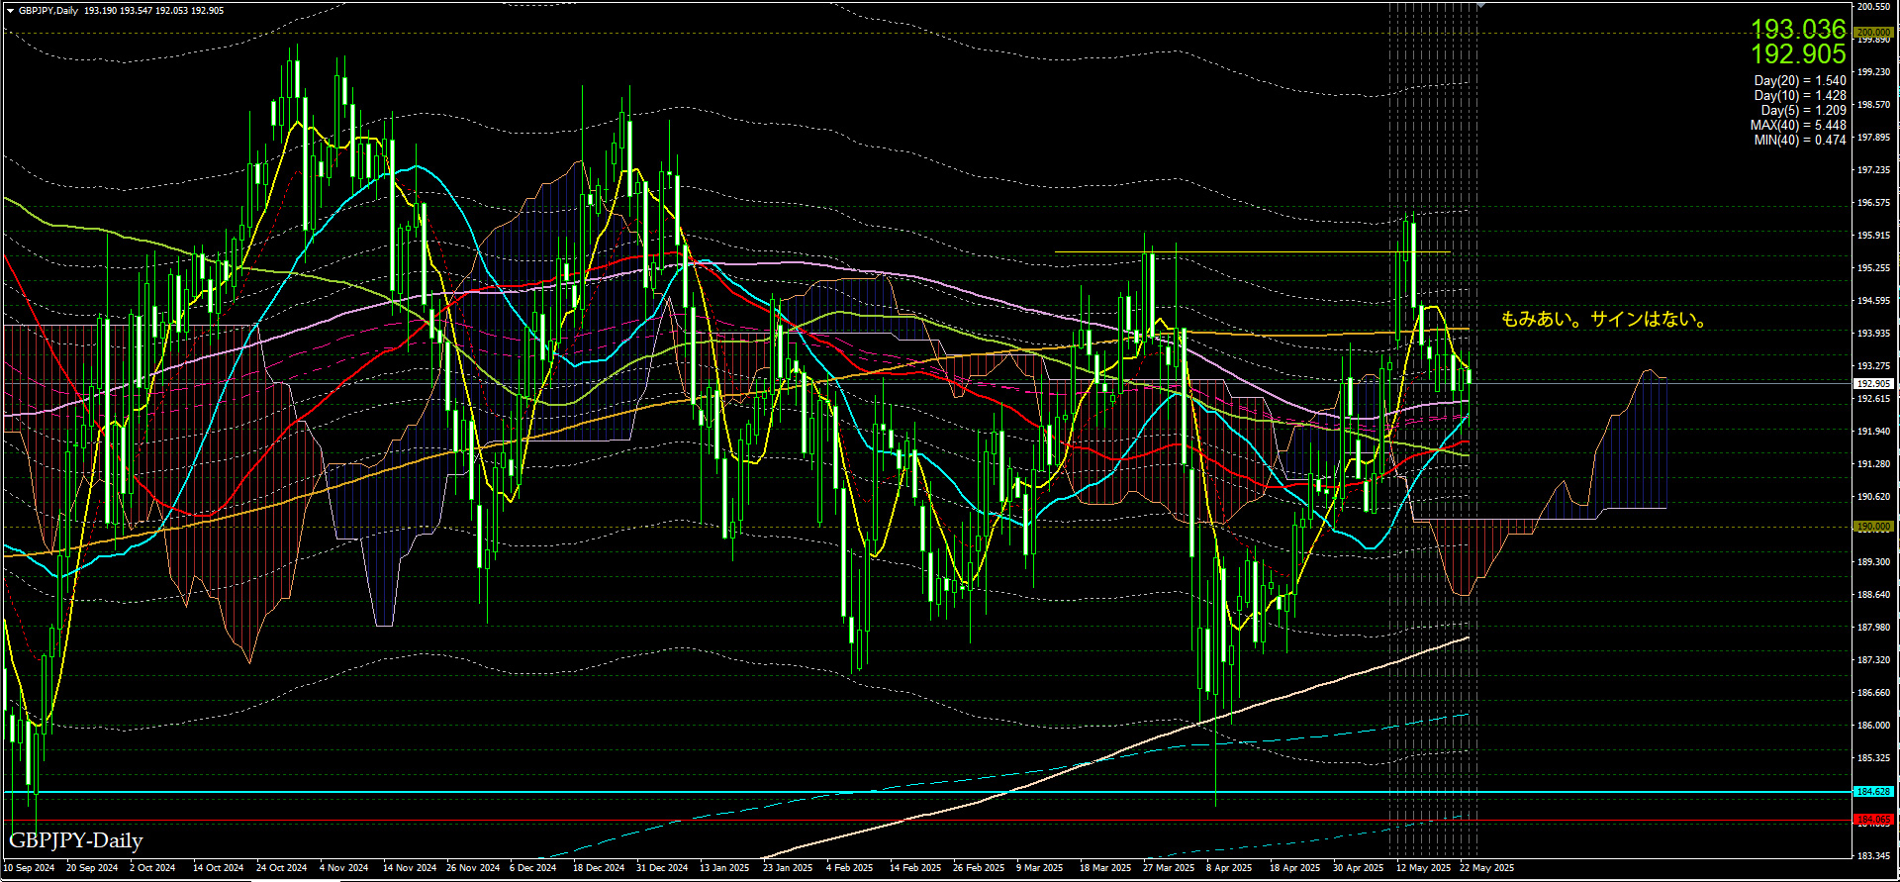The width and height of the screenshot is (1900, 882).
Task: Open the one-click trading triangle beside GBPJPY,Daily
Action: [x=10, y=11]
